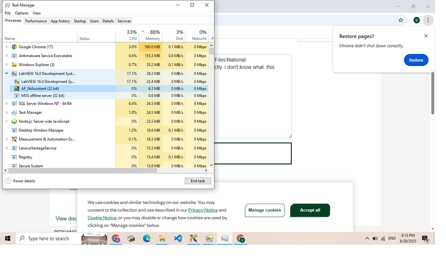Image resolution: width=446 pixels, height=262 pixels.
Task: Switch to the Details tab
Action: click(108, 21)
